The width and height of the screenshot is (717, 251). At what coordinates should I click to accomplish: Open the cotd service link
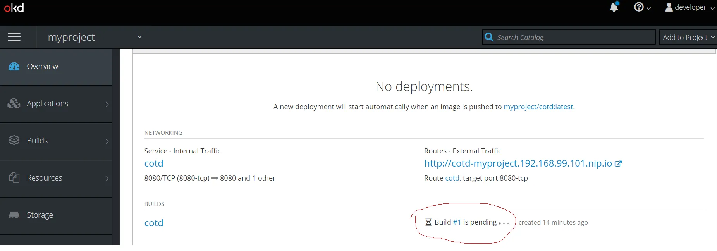[x=154, y=163]
